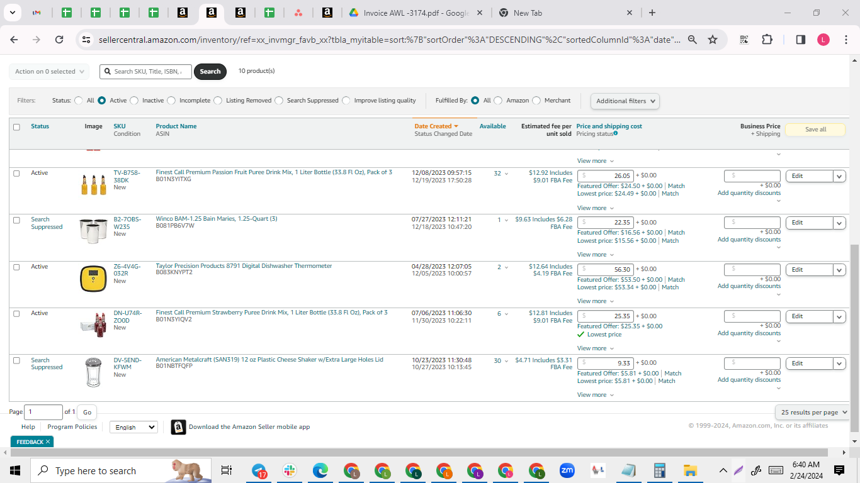Open the Windows Start menu

15,470
